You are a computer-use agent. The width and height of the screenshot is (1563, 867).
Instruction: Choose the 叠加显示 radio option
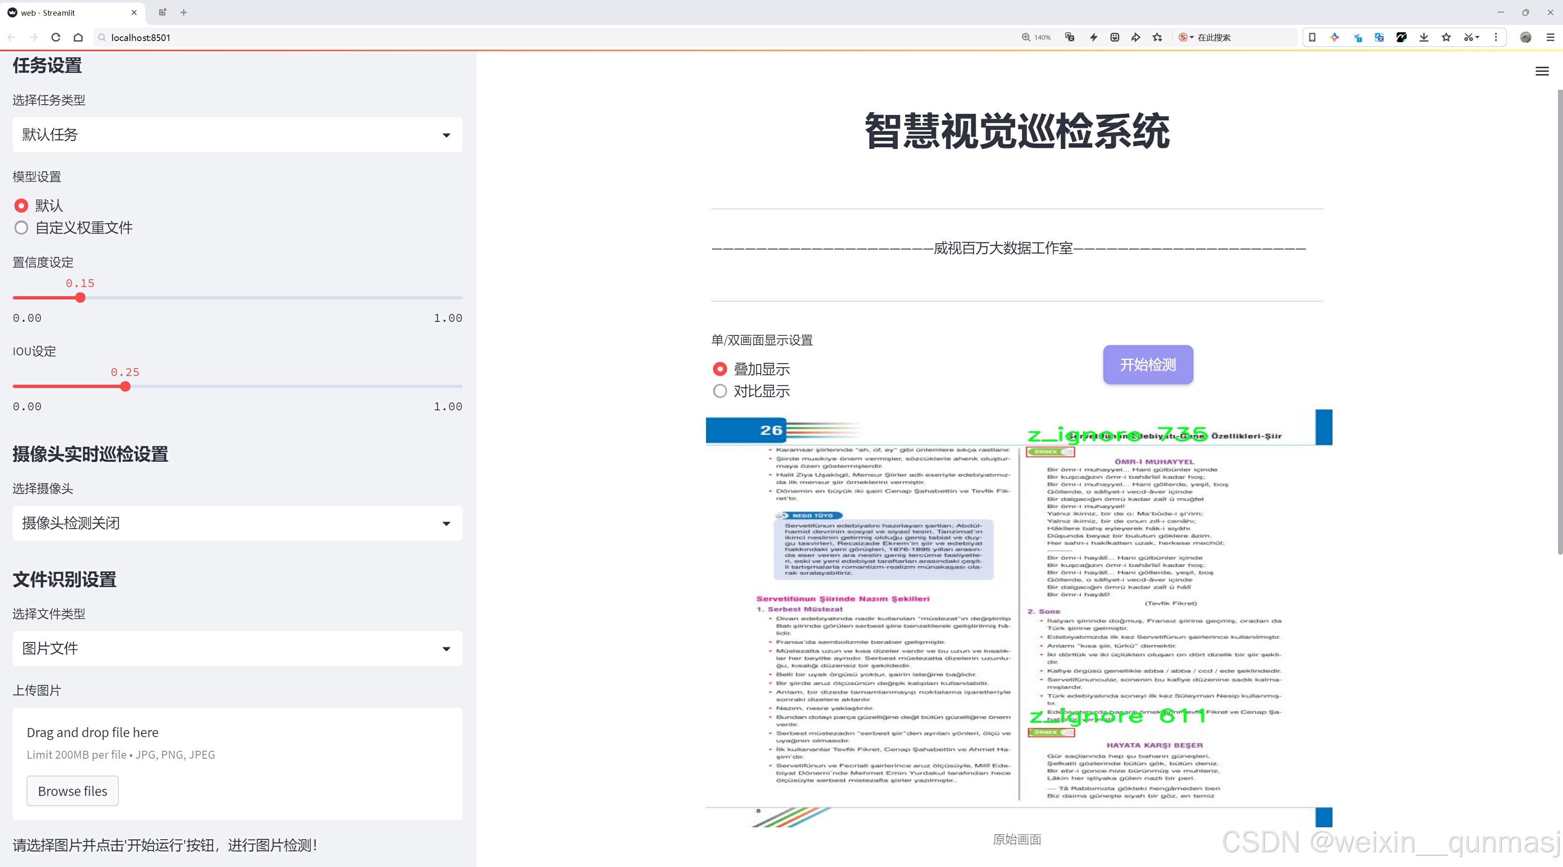tap(720, 369)
